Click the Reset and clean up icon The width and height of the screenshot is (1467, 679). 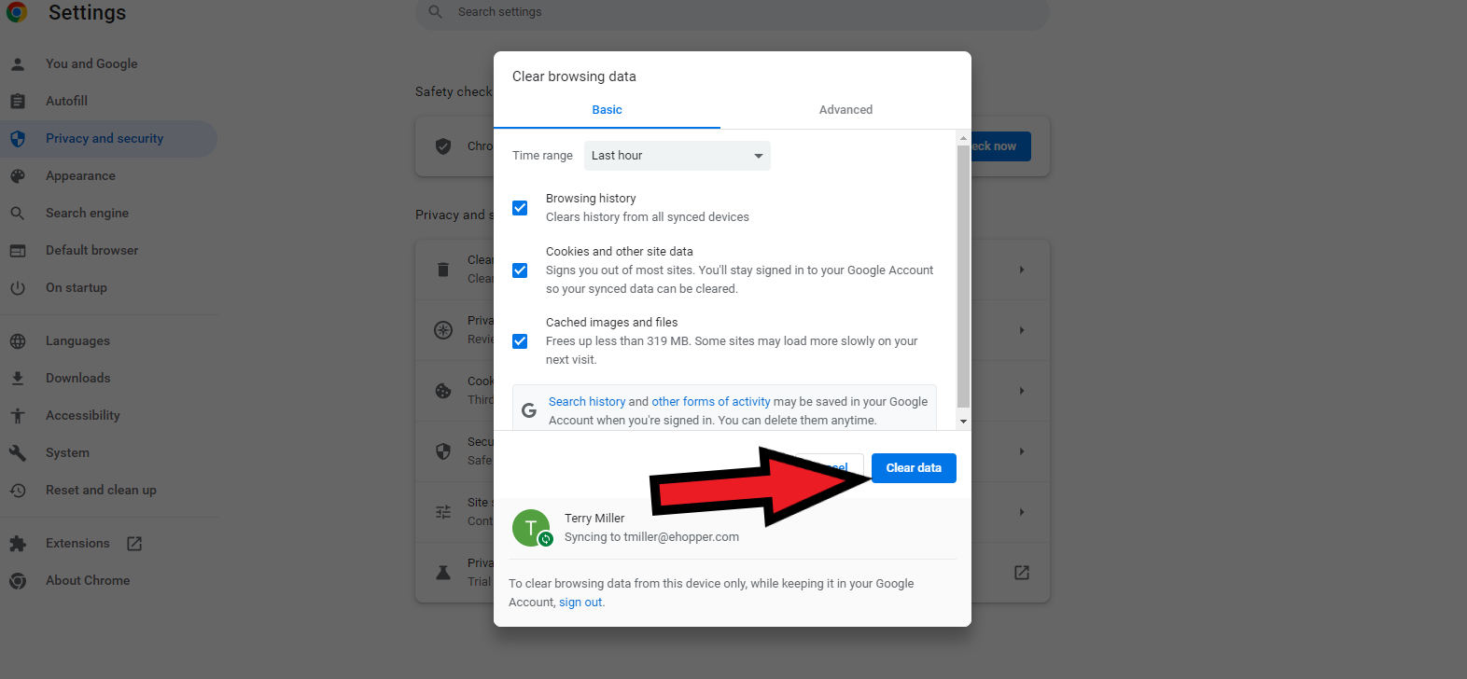pyautogui.click(x=18, y=490)
